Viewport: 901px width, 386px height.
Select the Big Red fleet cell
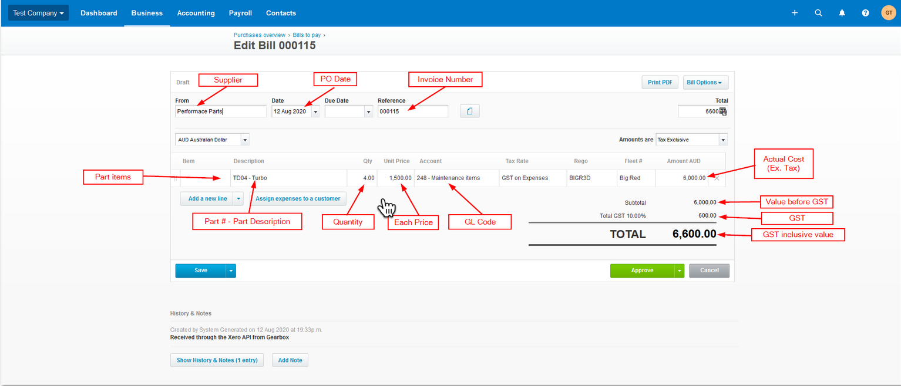point(636,178)
